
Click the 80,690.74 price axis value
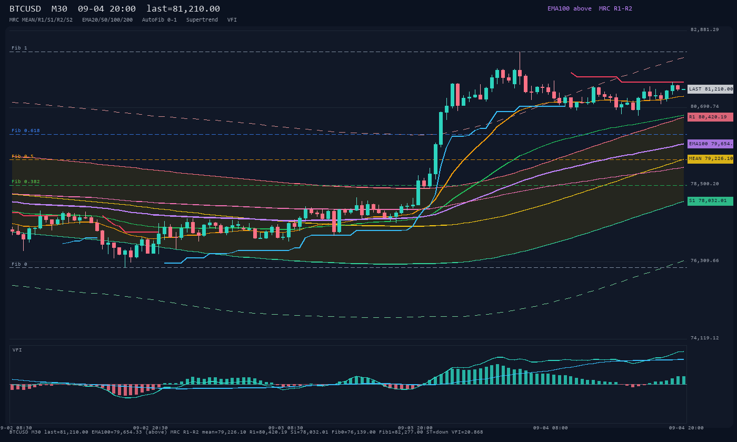coord(704,107)
